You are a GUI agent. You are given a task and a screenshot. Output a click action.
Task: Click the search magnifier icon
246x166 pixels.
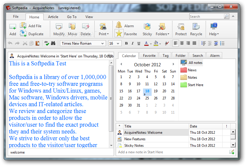tap(226, 16)
